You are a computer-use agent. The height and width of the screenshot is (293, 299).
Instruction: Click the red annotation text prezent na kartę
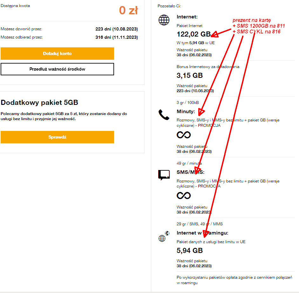pyautogui.click(x=252, y=20)
